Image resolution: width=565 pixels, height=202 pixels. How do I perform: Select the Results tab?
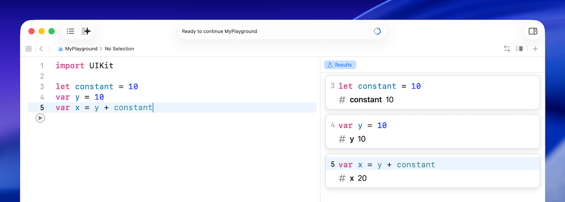(x=340, y=65)
